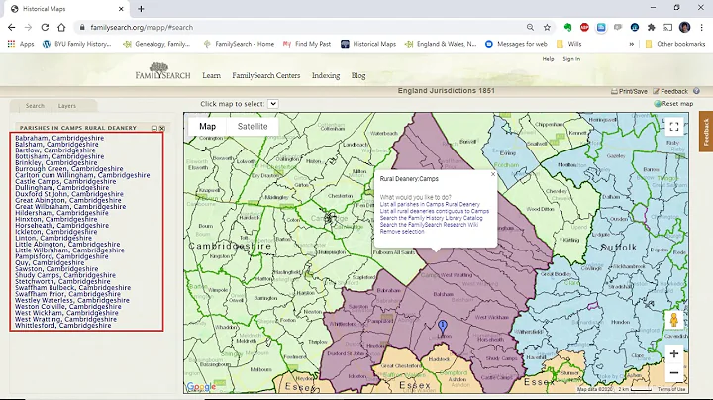
Task: Click List all rural deaneries contiguous to Camps
Action: pyautogui.click(x=435, y=211)
